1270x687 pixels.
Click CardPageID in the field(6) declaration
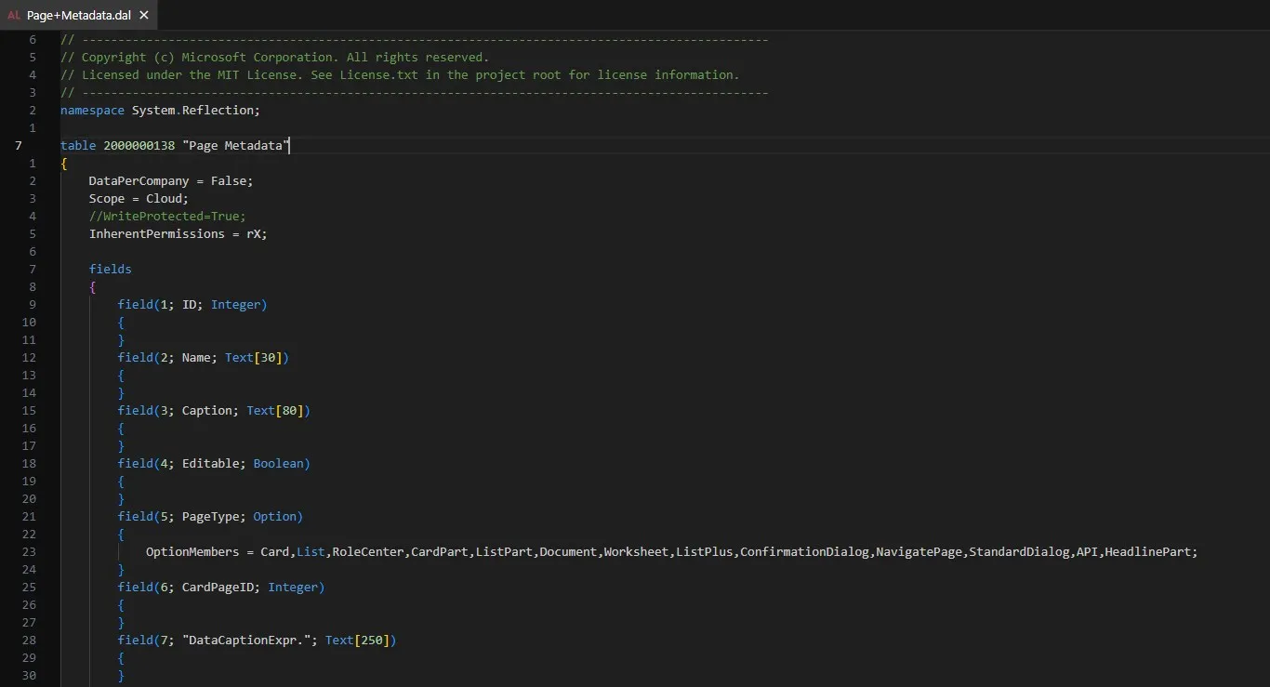pyautogui.click(x=218, y=587)
